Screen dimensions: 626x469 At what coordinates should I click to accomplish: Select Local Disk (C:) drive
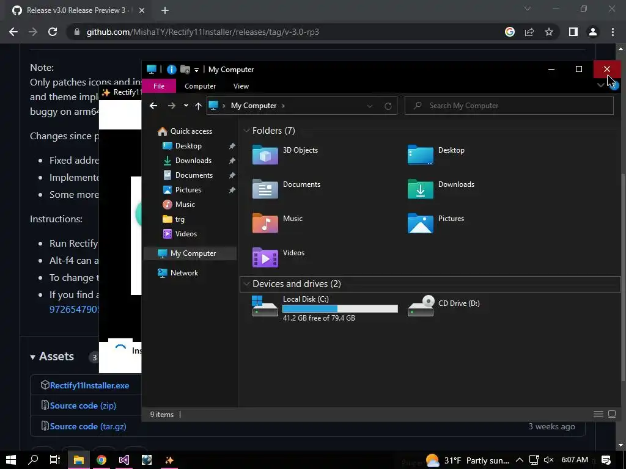click(325, 308)
